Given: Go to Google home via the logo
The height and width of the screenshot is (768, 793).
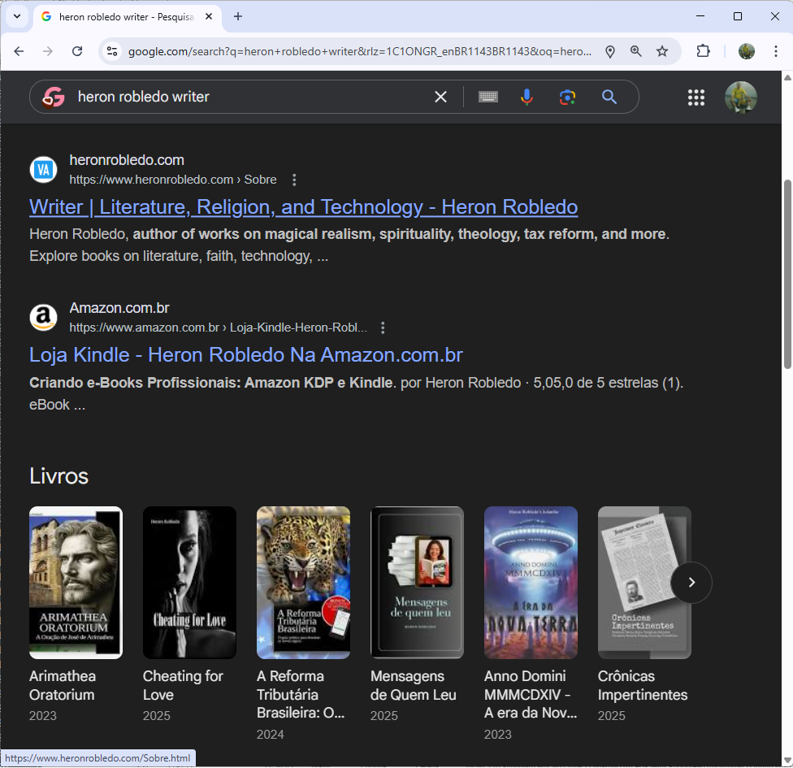Looking at the screenshot, I should pos(54,97).
